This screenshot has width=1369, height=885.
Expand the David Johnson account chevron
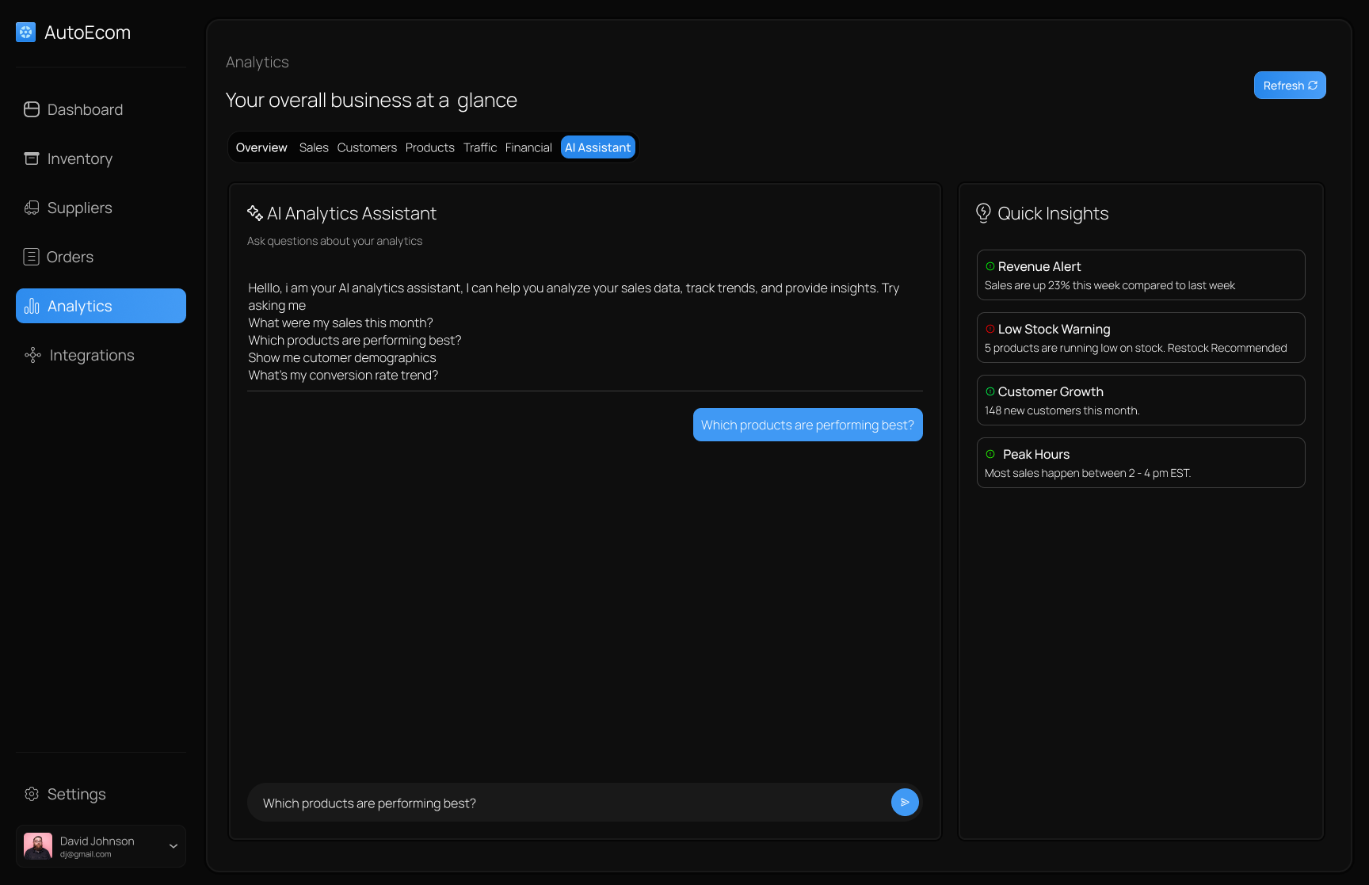174,846
